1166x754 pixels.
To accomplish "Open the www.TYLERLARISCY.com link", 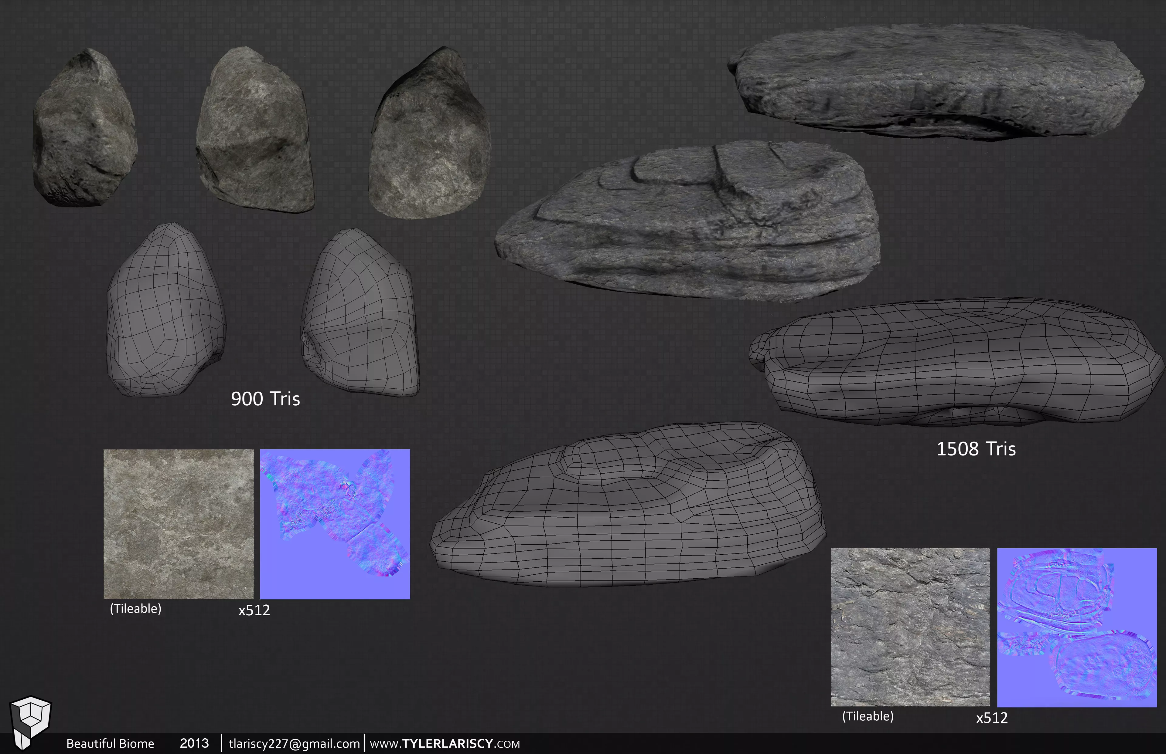I will (444, 744).
